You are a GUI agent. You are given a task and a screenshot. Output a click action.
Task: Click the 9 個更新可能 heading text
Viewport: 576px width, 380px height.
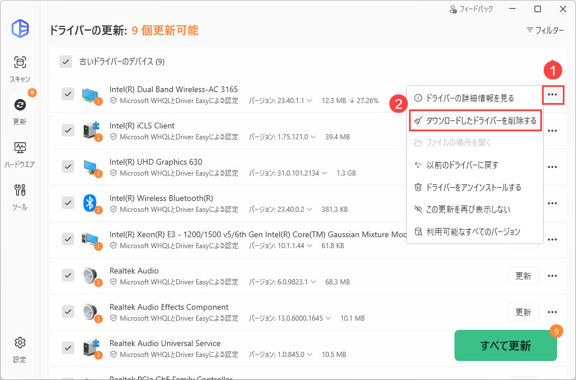tap(165, 30)
